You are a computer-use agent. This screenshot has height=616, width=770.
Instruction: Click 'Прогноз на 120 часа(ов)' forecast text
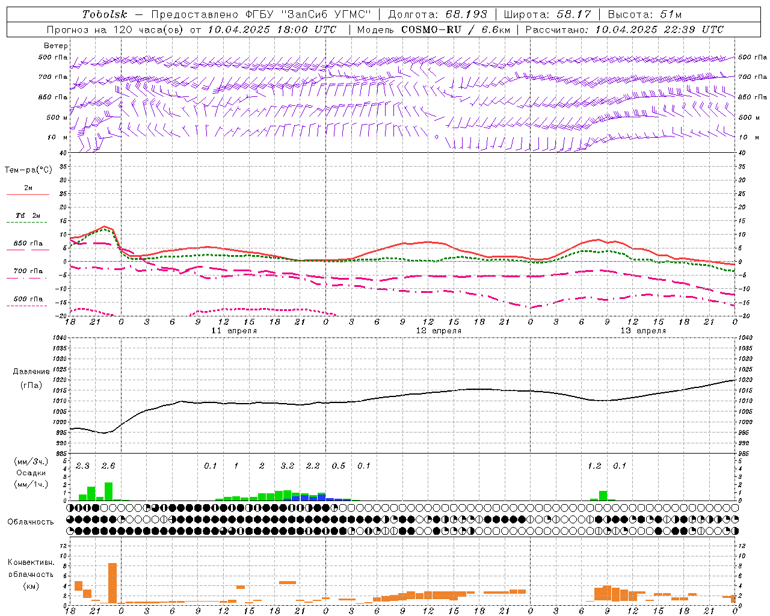(x=115, y=29)
